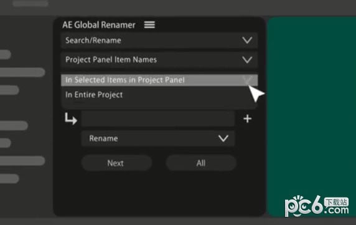Click the AE Global Renamer panel title

(99, 25)
